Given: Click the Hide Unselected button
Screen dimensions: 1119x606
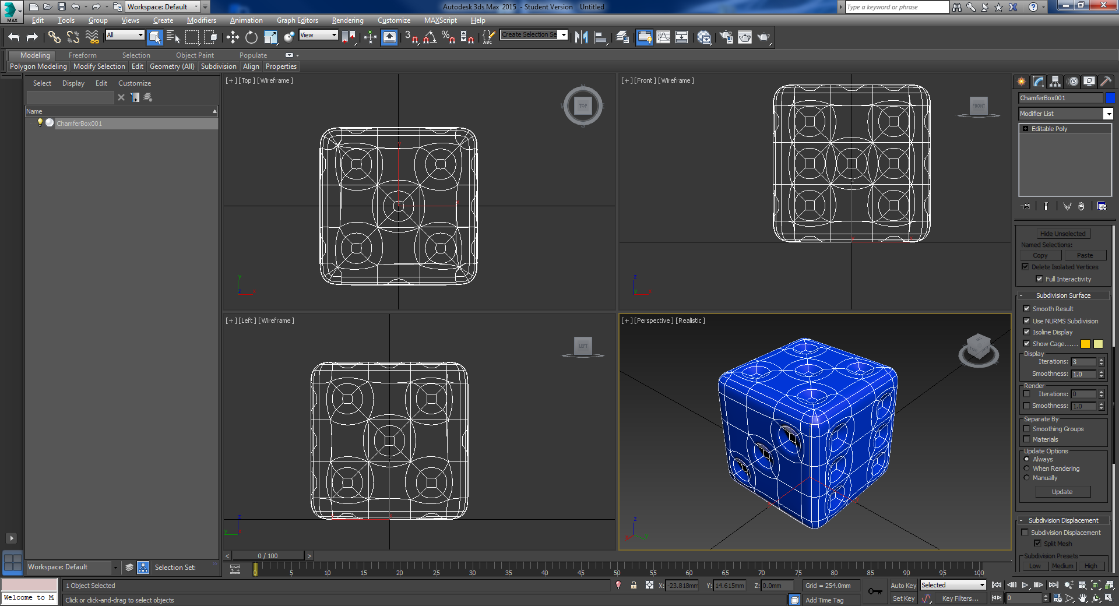Looking at the screenshot, I should pyautogui.click(x=1062, y=234).
